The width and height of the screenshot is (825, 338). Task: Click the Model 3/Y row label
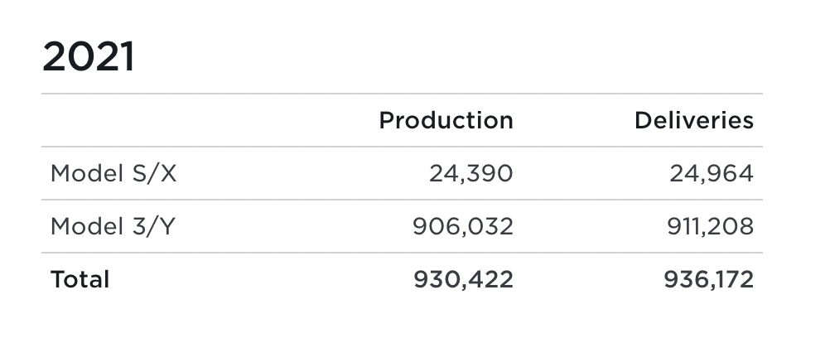point(113,226)
